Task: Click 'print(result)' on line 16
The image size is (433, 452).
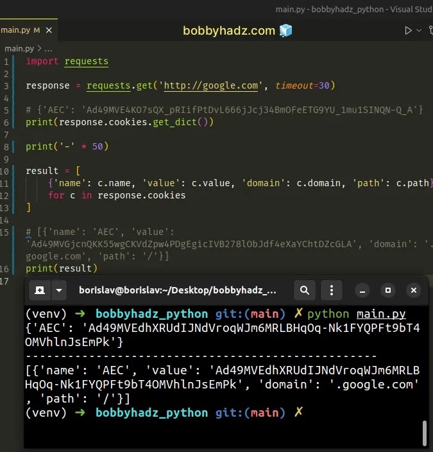Action: point(62,268)
